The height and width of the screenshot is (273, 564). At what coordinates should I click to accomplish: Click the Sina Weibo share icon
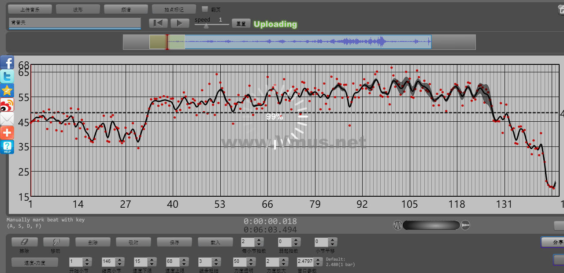7,105
